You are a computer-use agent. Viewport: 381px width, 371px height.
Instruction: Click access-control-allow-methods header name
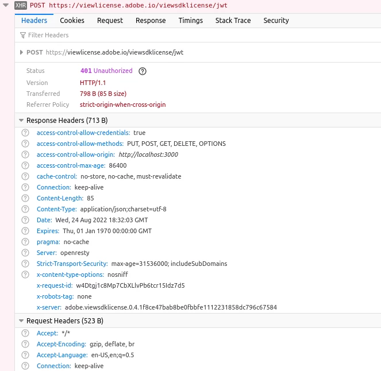[80, 144]
